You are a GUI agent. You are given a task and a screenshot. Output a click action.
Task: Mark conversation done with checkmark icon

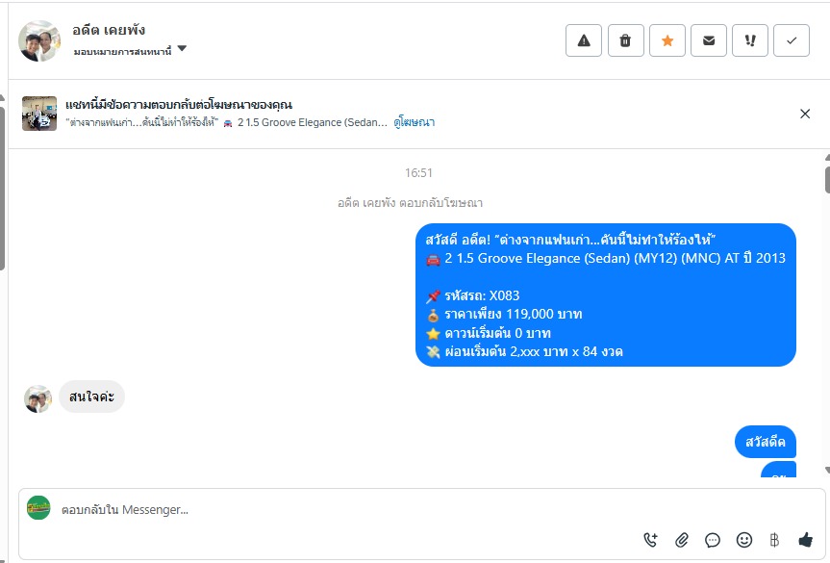pyautogui.click(x=792, y=40)
